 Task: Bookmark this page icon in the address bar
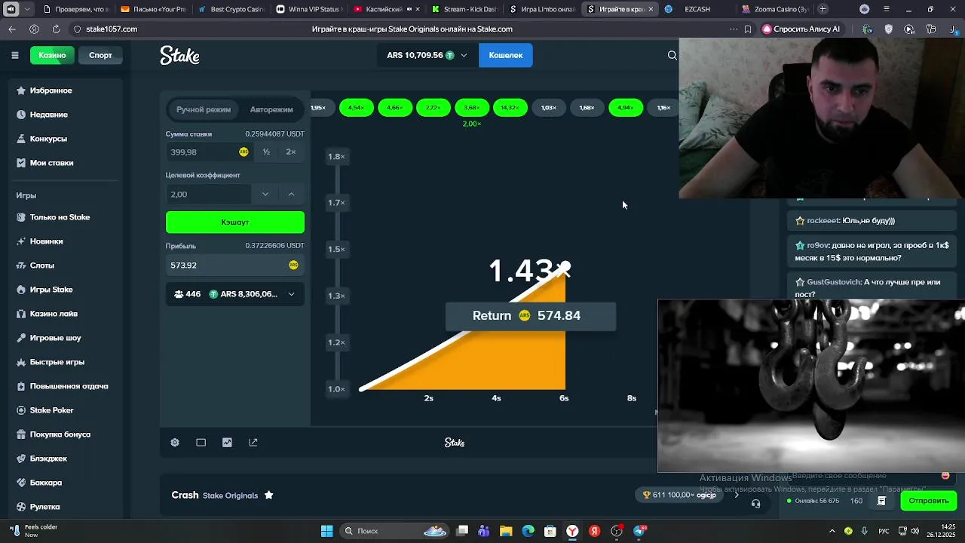pyautogui.click(x=748, y=29)
